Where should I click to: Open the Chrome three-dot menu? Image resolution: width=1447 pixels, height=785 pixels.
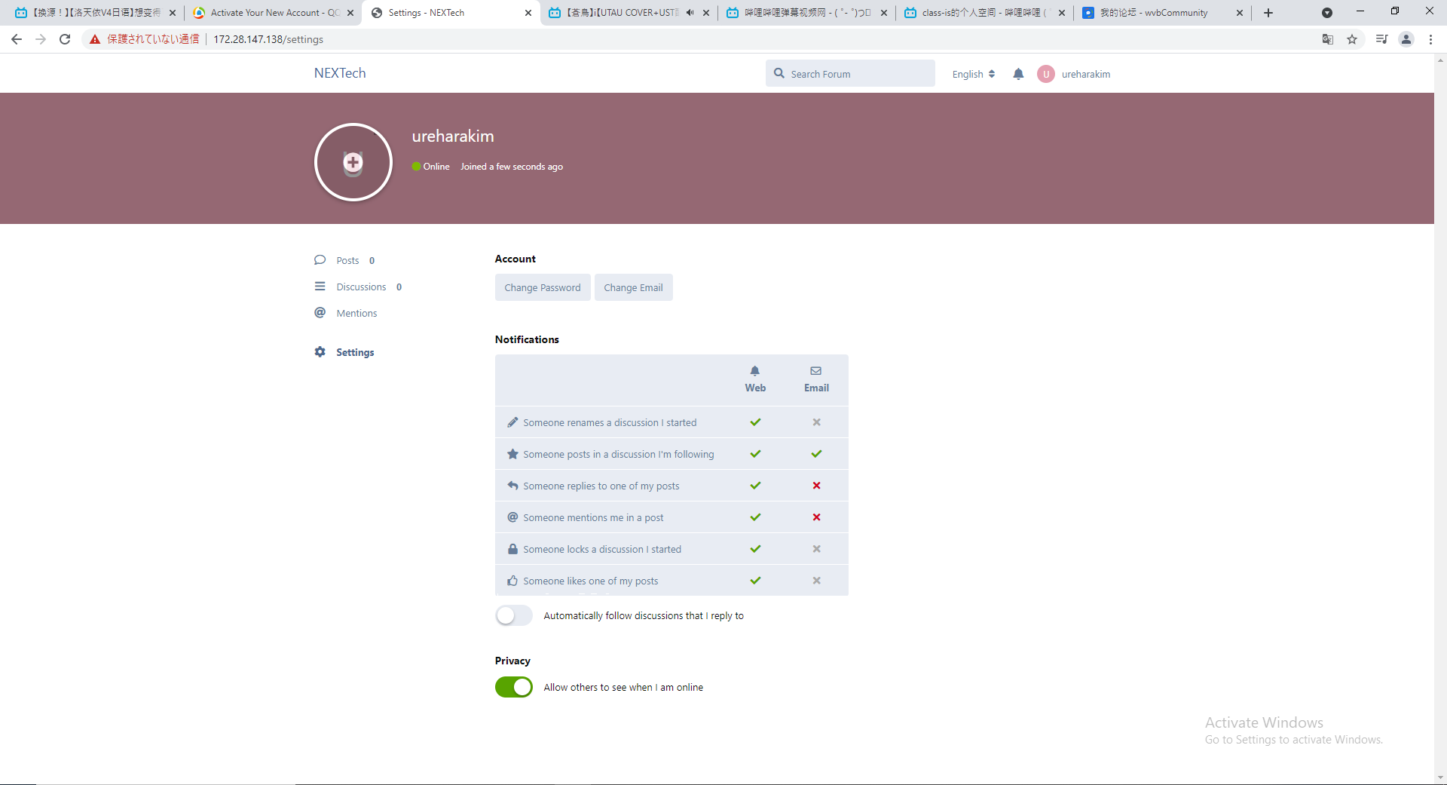coord(1430,39)
